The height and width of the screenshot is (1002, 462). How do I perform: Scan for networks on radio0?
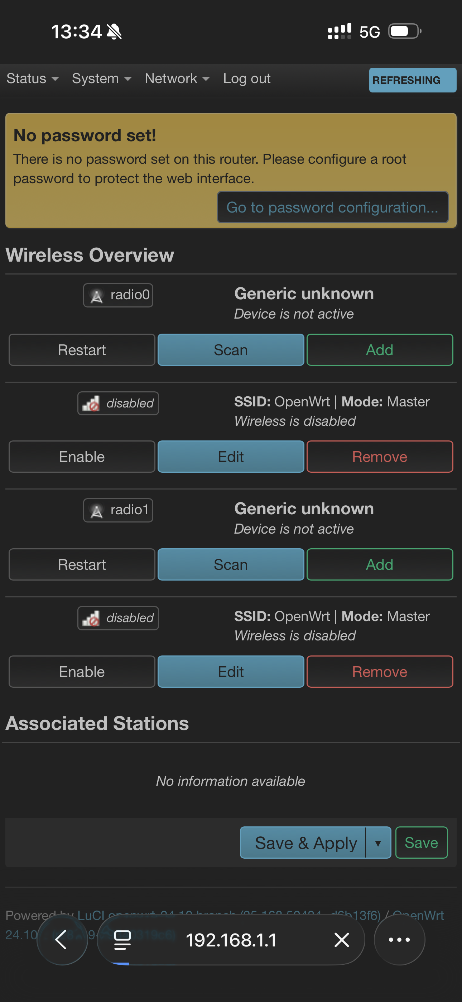coord(231,350)
